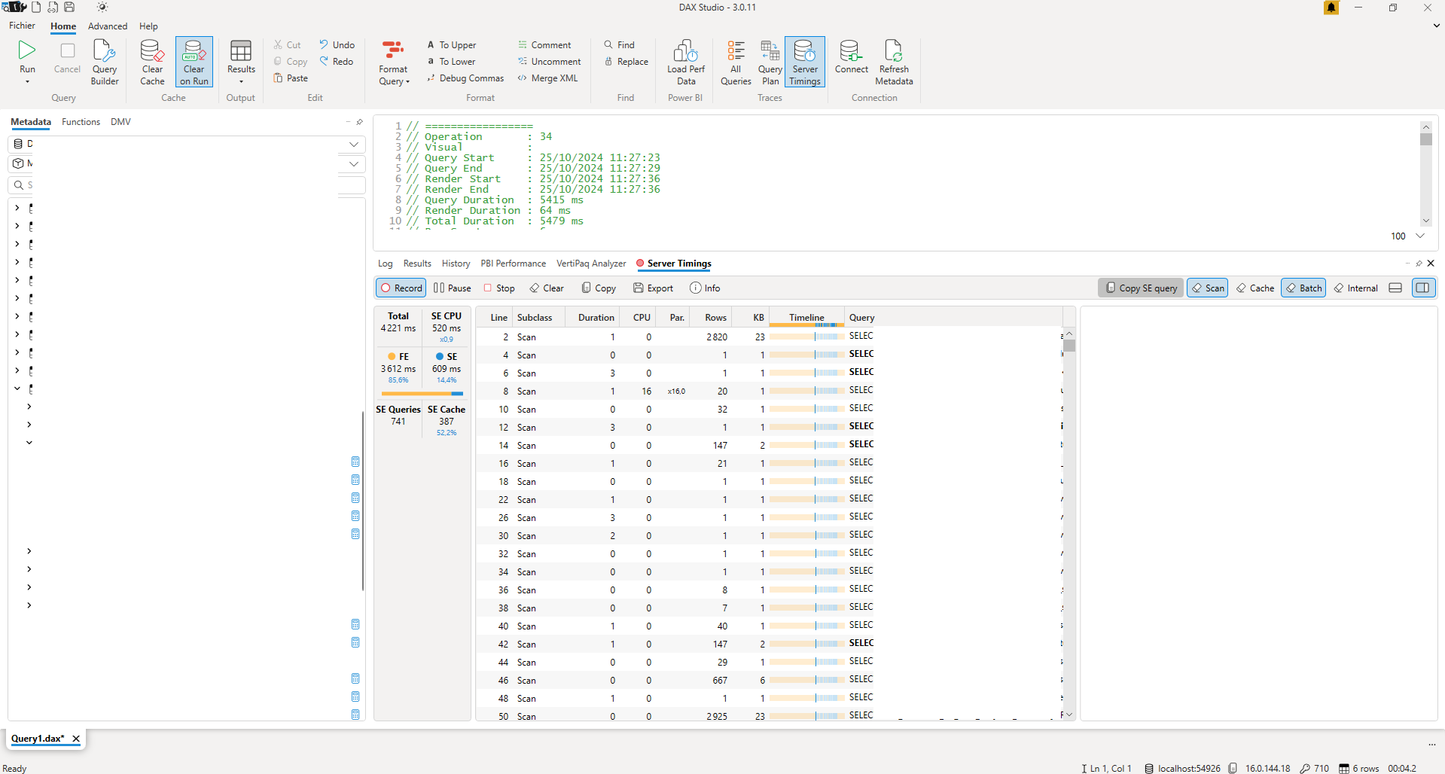The width and height of the screenshot is (1445, 774).
Task: Convert selection with To Lower
Action: (x=451, y=62)
